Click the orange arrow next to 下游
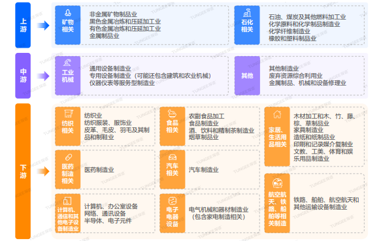Viewport: 381px width, 241px height. [x=43, y=171]
